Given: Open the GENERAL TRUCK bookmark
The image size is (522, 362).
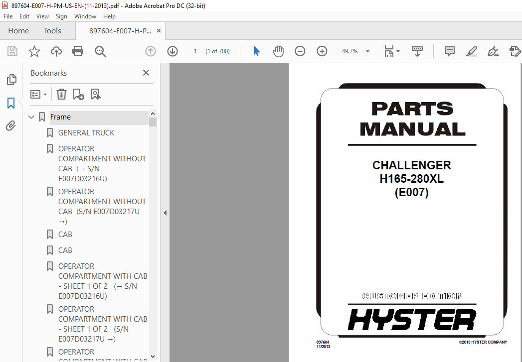Looking at the screenshot, I should pos(86,132).
